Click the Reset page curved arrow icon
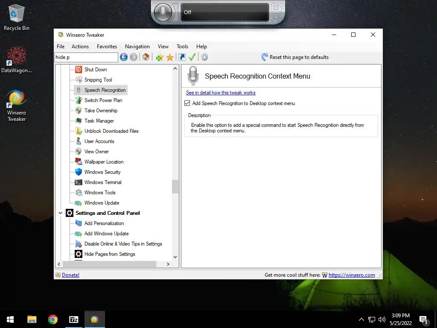This screenshot has height=328, width=437. [264, 57]
